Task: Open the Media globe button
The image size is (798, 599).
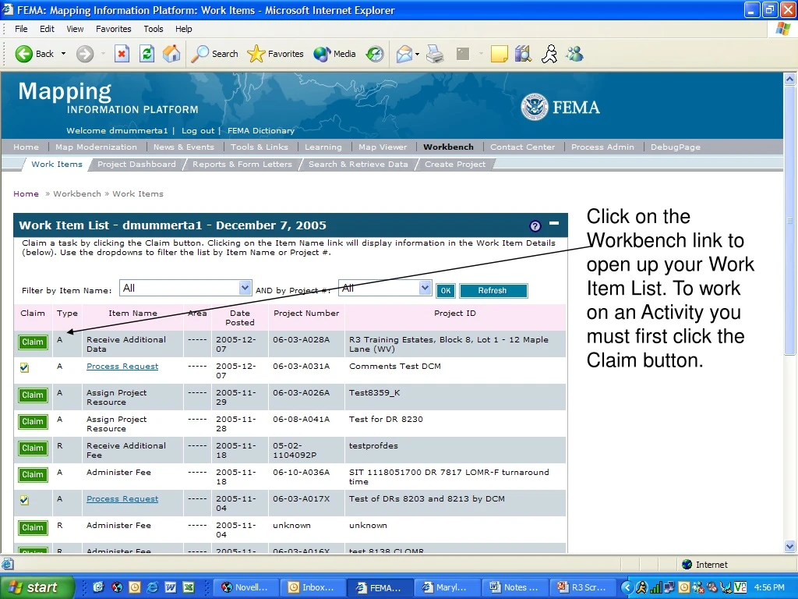Action: tap(322, 54)
